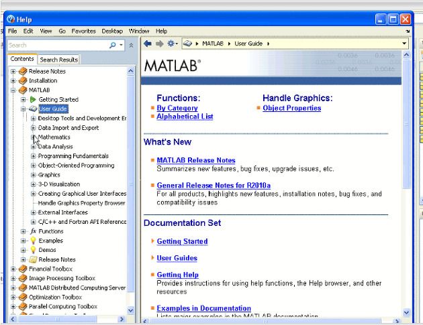Open the Edit menu
This screenshot has width=423, height=325.
tap(28, 31)
